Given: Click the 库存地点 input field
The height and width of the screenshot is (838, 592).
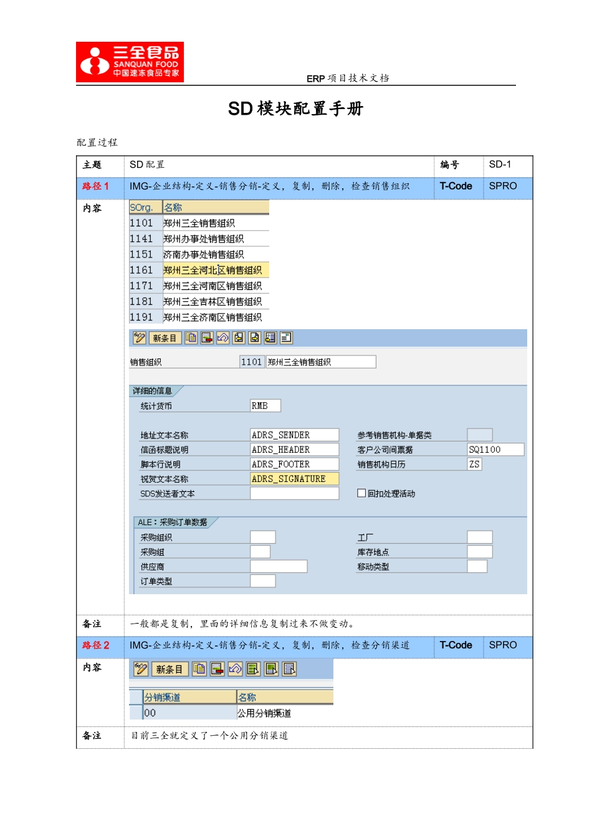Looking at the screenshot, I should coord(480,552).
